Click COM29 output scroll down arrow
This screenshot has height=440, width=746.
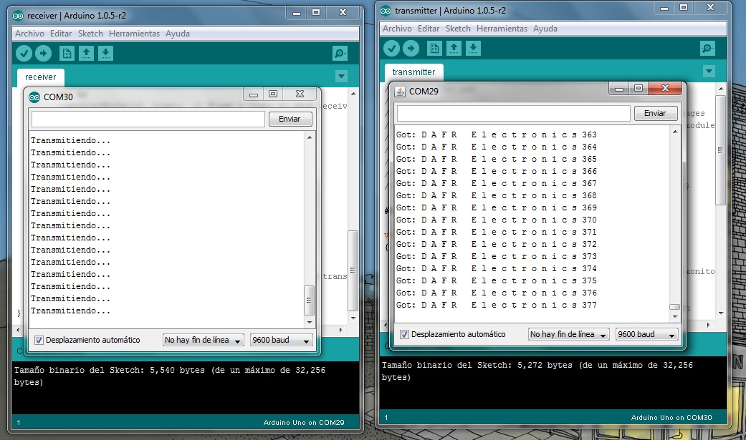674,316
